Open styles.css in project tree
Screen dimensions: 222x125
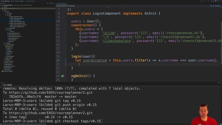pyautogui.click(x=9, y=53)
